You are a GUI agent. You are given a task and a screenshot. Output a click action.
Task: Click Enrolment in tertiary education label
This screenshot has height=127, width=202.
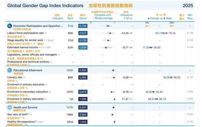pyautogui.click(x=26, y=99)
